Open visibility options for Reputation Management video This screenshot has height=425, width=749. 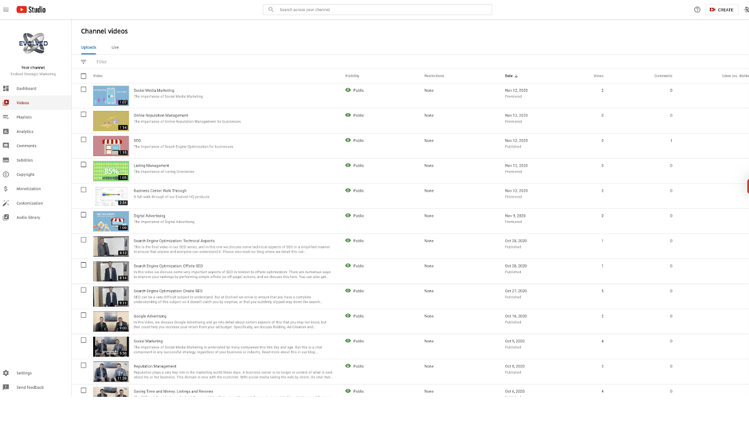(x=355, y=366)
